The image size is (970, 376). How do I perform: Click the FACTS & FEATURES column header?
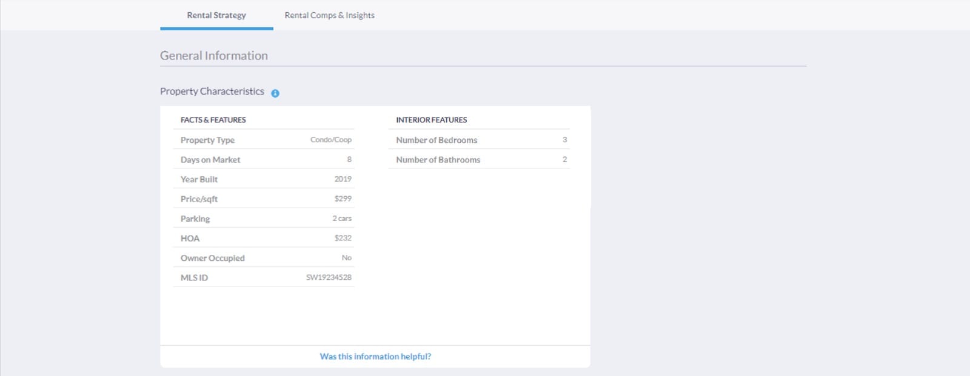pyautogui.click(x=213, y=120)
